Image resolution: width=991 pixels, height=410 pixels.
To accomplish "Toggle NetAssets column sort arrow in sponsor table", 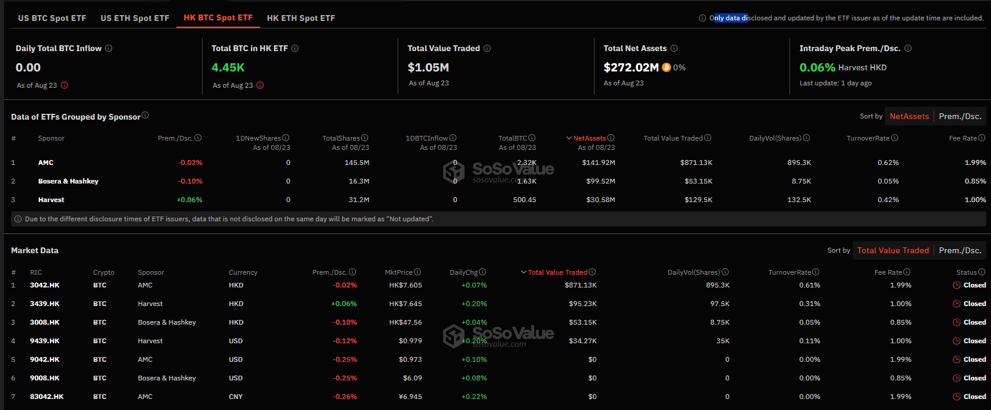I will [569, 138].
